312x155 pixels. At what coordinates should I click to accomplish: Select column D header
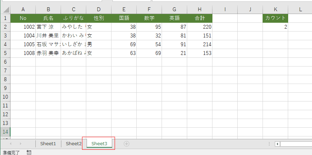[99, 9]
